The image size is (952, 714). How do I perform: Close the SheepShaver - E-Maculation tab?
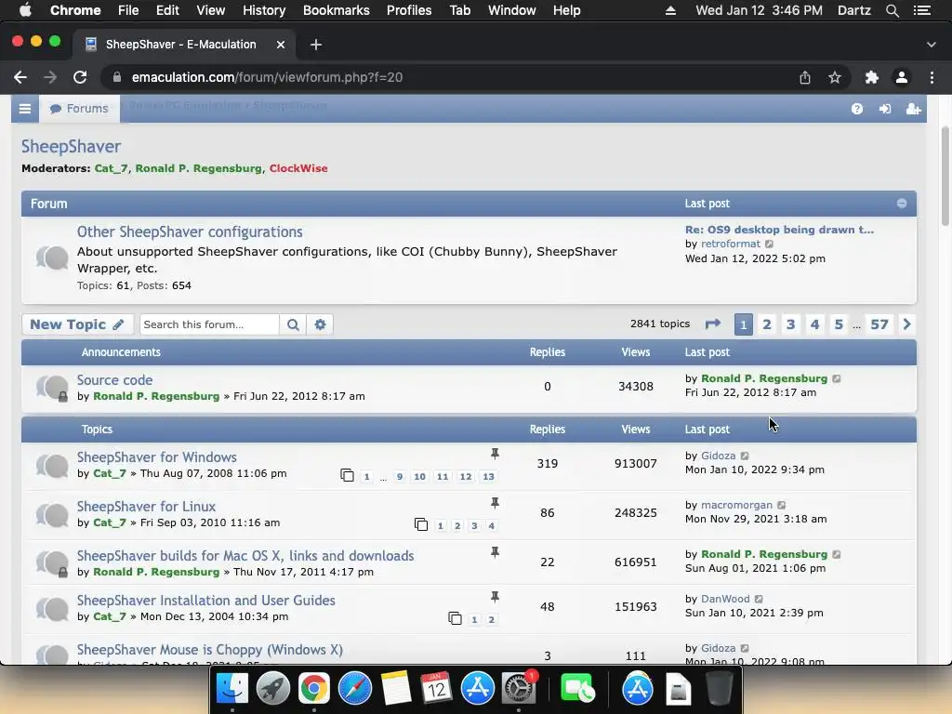[x=281, y=45]
